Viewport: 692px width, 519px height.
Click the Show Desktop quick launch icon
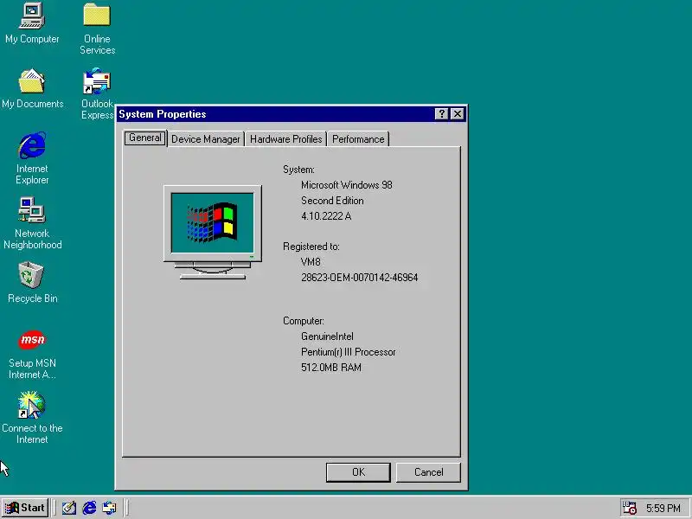(x=69, y=508)
